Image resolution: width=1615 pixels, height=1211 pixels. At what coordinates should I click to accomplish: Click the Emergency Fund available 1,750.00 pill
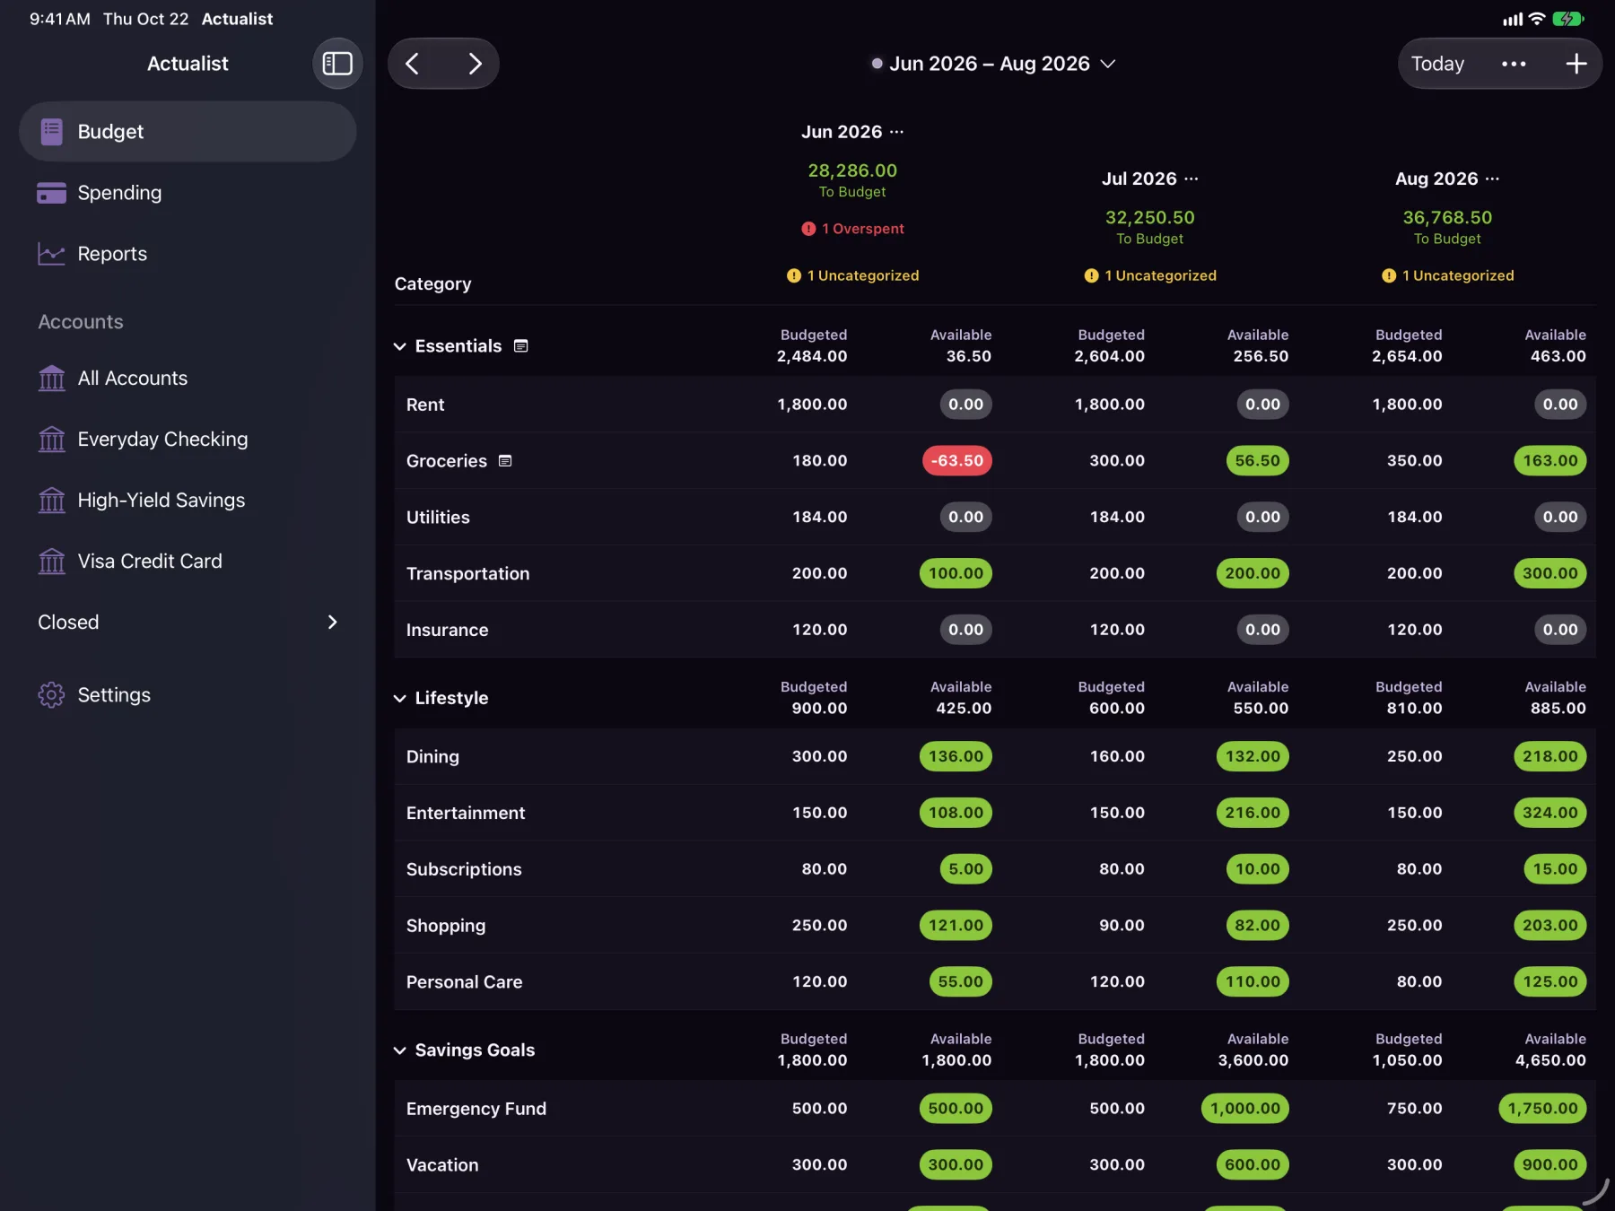1542,1109
